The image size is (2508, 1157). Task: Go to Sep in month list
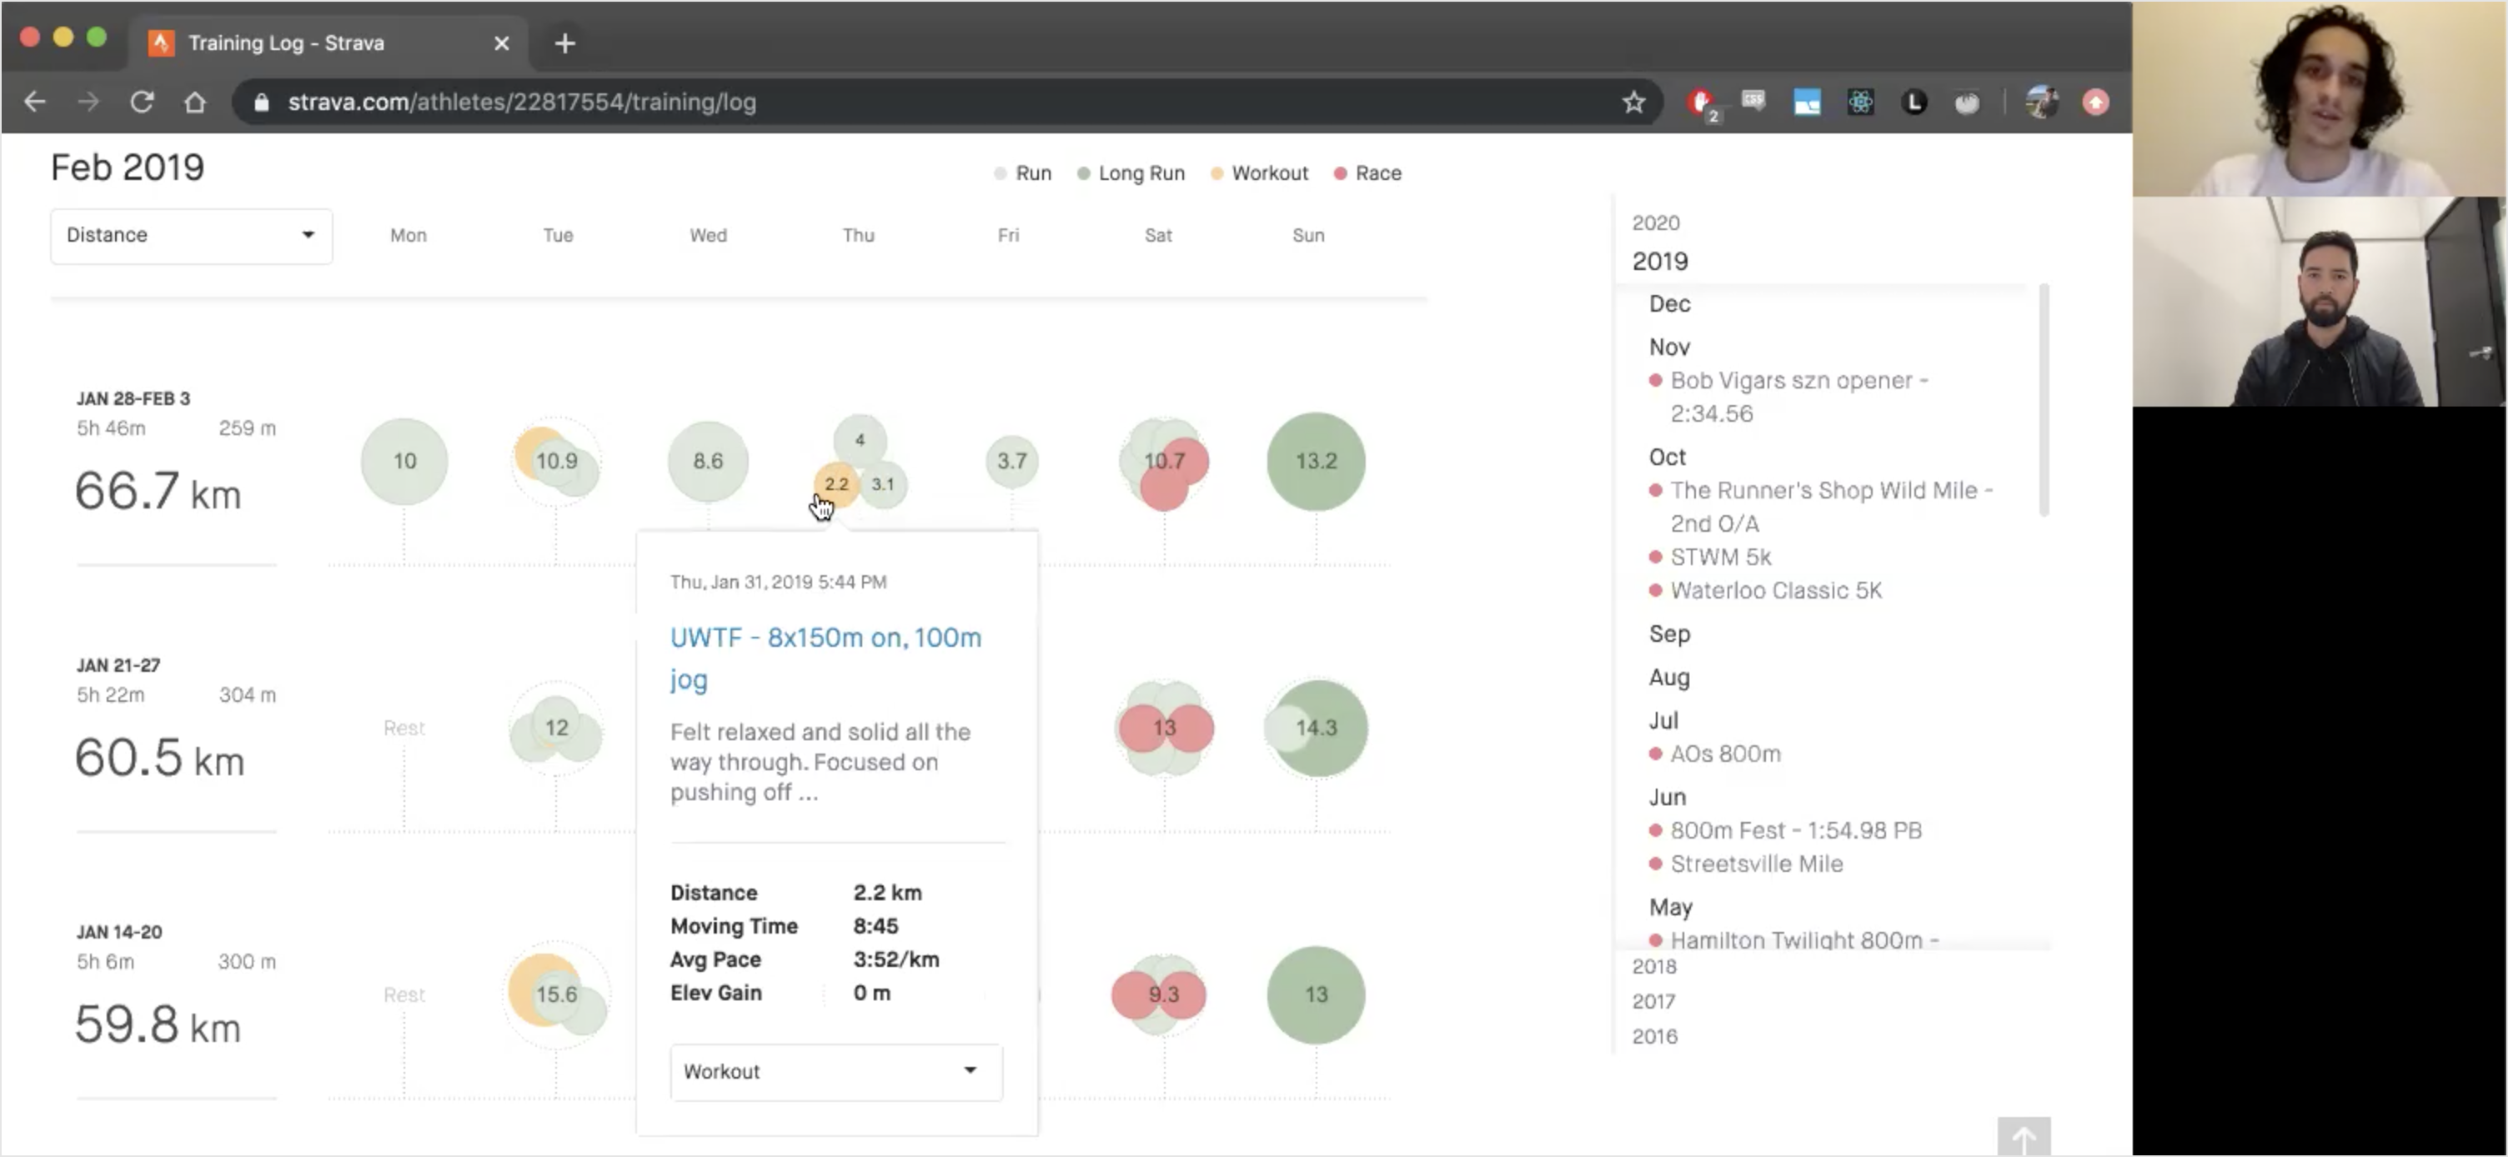point(1671,635)
